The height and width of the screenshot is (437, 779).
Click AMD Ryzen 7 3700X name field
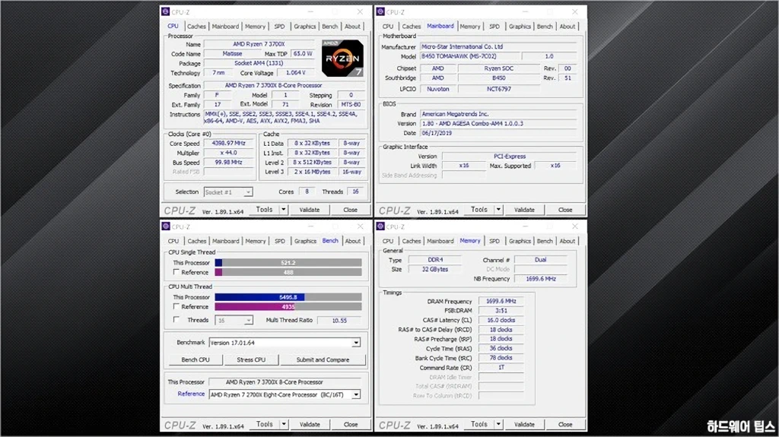[x=259, y=44]
